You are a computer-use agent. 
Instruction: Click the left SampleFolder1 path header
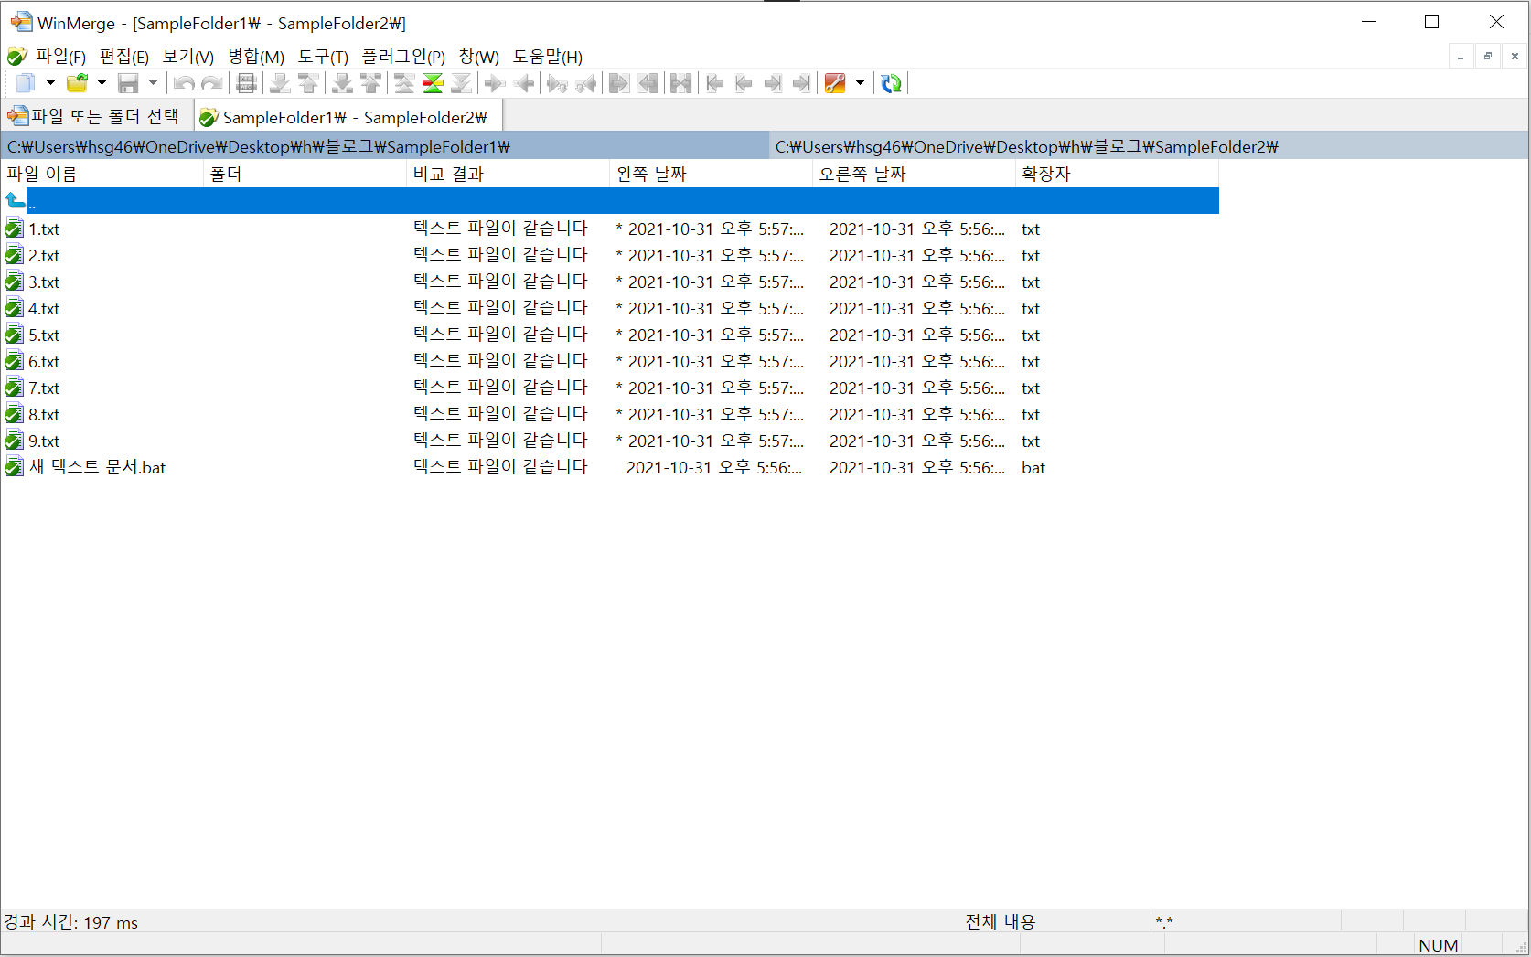(x=384, y=146)
